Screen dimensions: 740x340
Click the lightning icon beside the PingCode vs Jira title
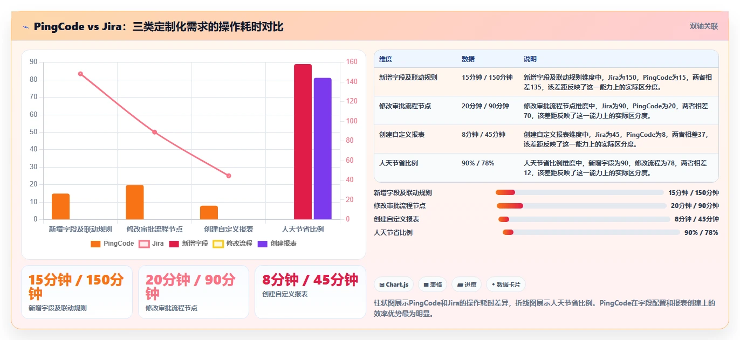[x=26, y=27]
